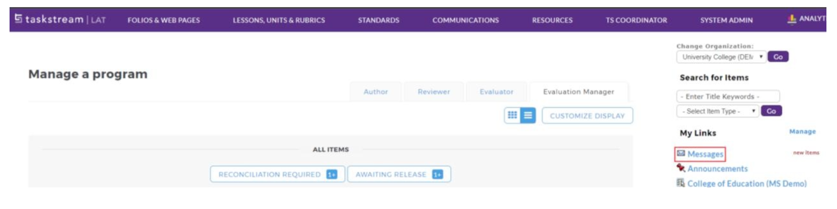837x209 pixels.
Task: Click Go next to organization dropdown
Action: pos(778,57)
